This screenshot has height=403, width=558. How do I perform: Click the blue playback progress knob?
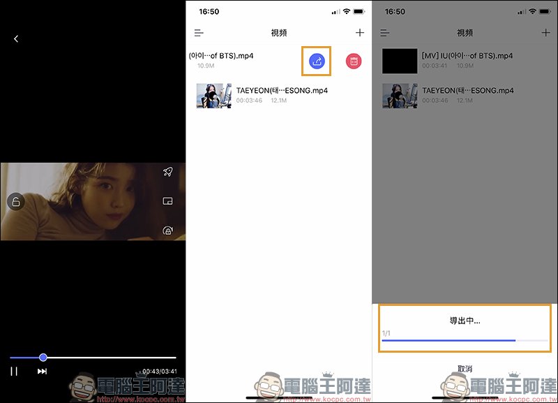click(43, 358)
